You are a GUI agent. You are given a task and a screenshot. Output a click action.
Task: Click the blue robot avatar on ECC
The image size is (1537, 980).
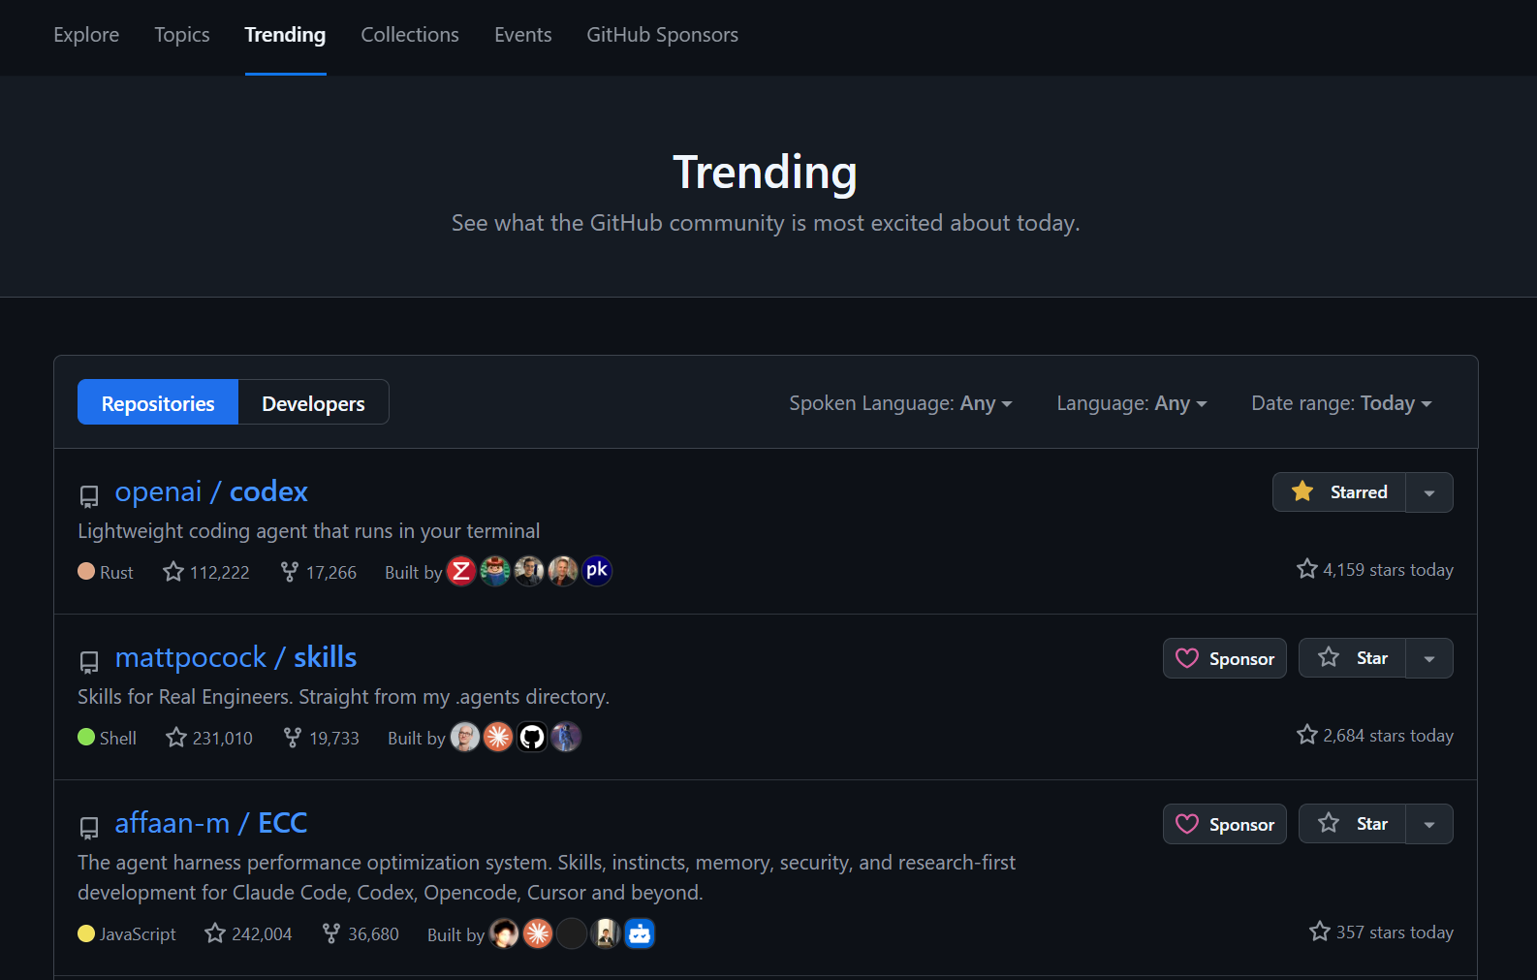coord(640,933)
